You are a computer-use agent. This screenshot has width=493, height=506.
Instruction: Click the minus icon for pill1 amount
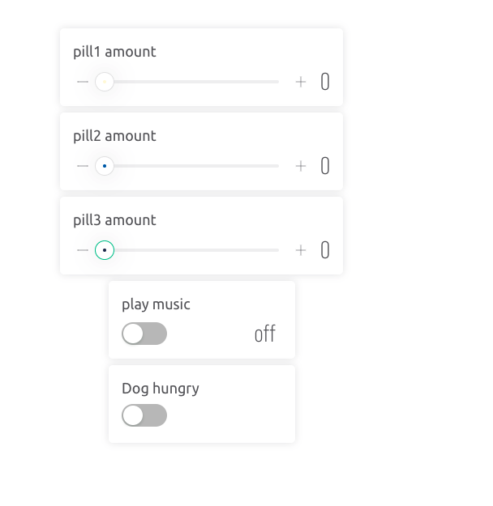[x=83, y=82]
